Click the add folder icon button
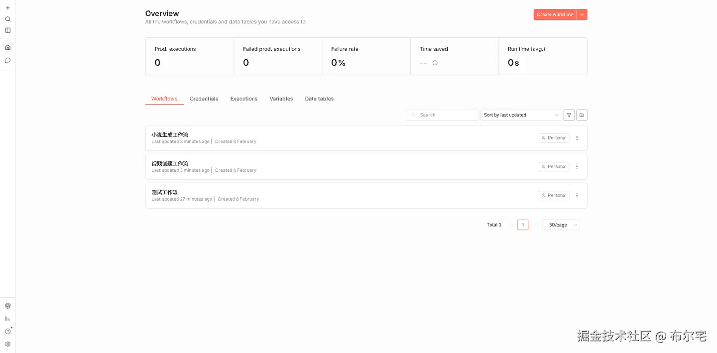 point(582,115)
